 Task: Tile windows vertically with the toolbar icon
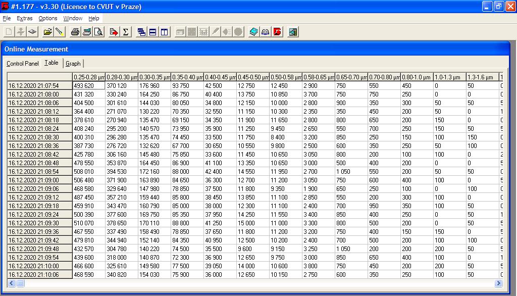pos(165,32)
